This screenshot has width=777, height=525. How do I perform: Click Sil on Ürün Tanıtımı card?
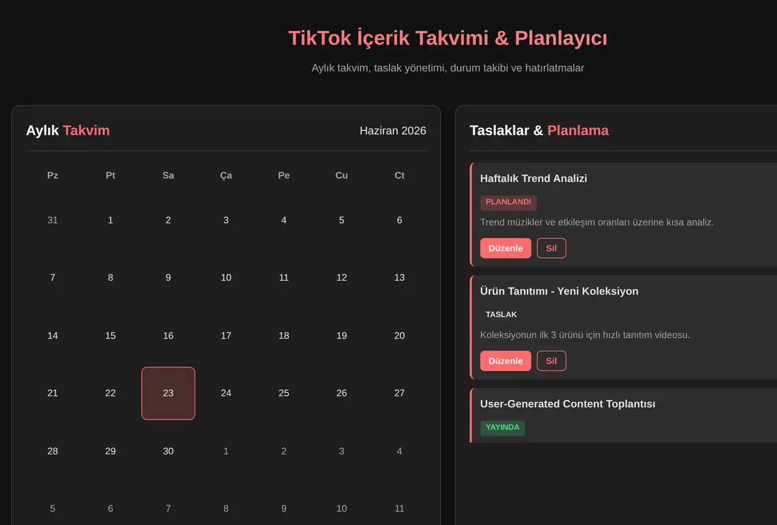coord(552,361)
